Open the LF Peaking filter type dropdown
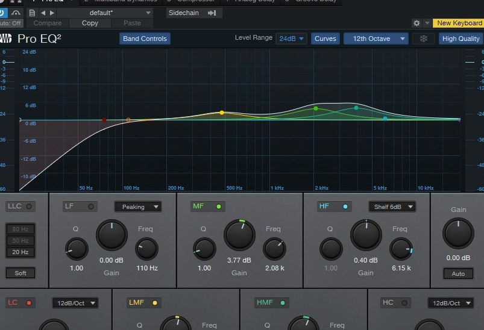Screen dimensions: 484x330 click(x=138, y=207)
